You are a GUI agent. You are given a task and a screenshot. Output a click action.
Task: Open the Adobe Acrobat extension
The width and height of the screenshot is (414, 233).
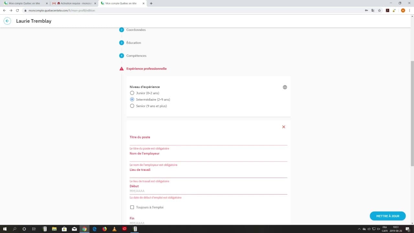pyautogui.click(x=387, y=10)
